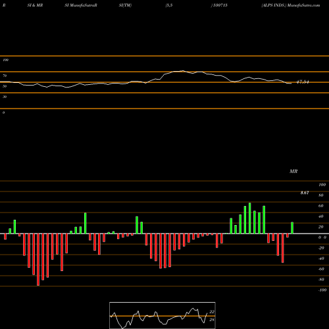Click the value 28 in mini chart
The width and height of the screenshot is (329, 329).
click(212, 320)
